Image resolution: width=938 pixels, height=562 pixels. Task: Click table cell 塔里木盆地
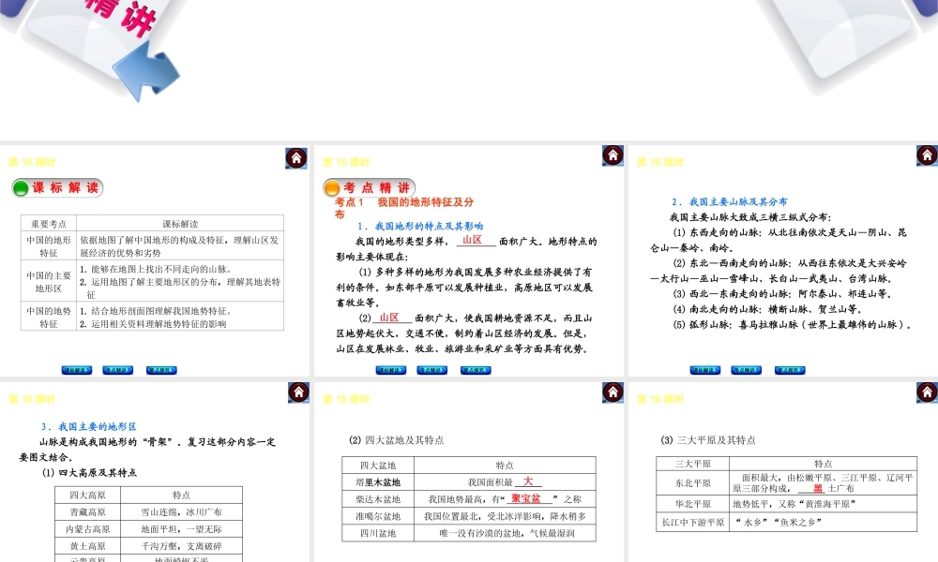point(377,482)
